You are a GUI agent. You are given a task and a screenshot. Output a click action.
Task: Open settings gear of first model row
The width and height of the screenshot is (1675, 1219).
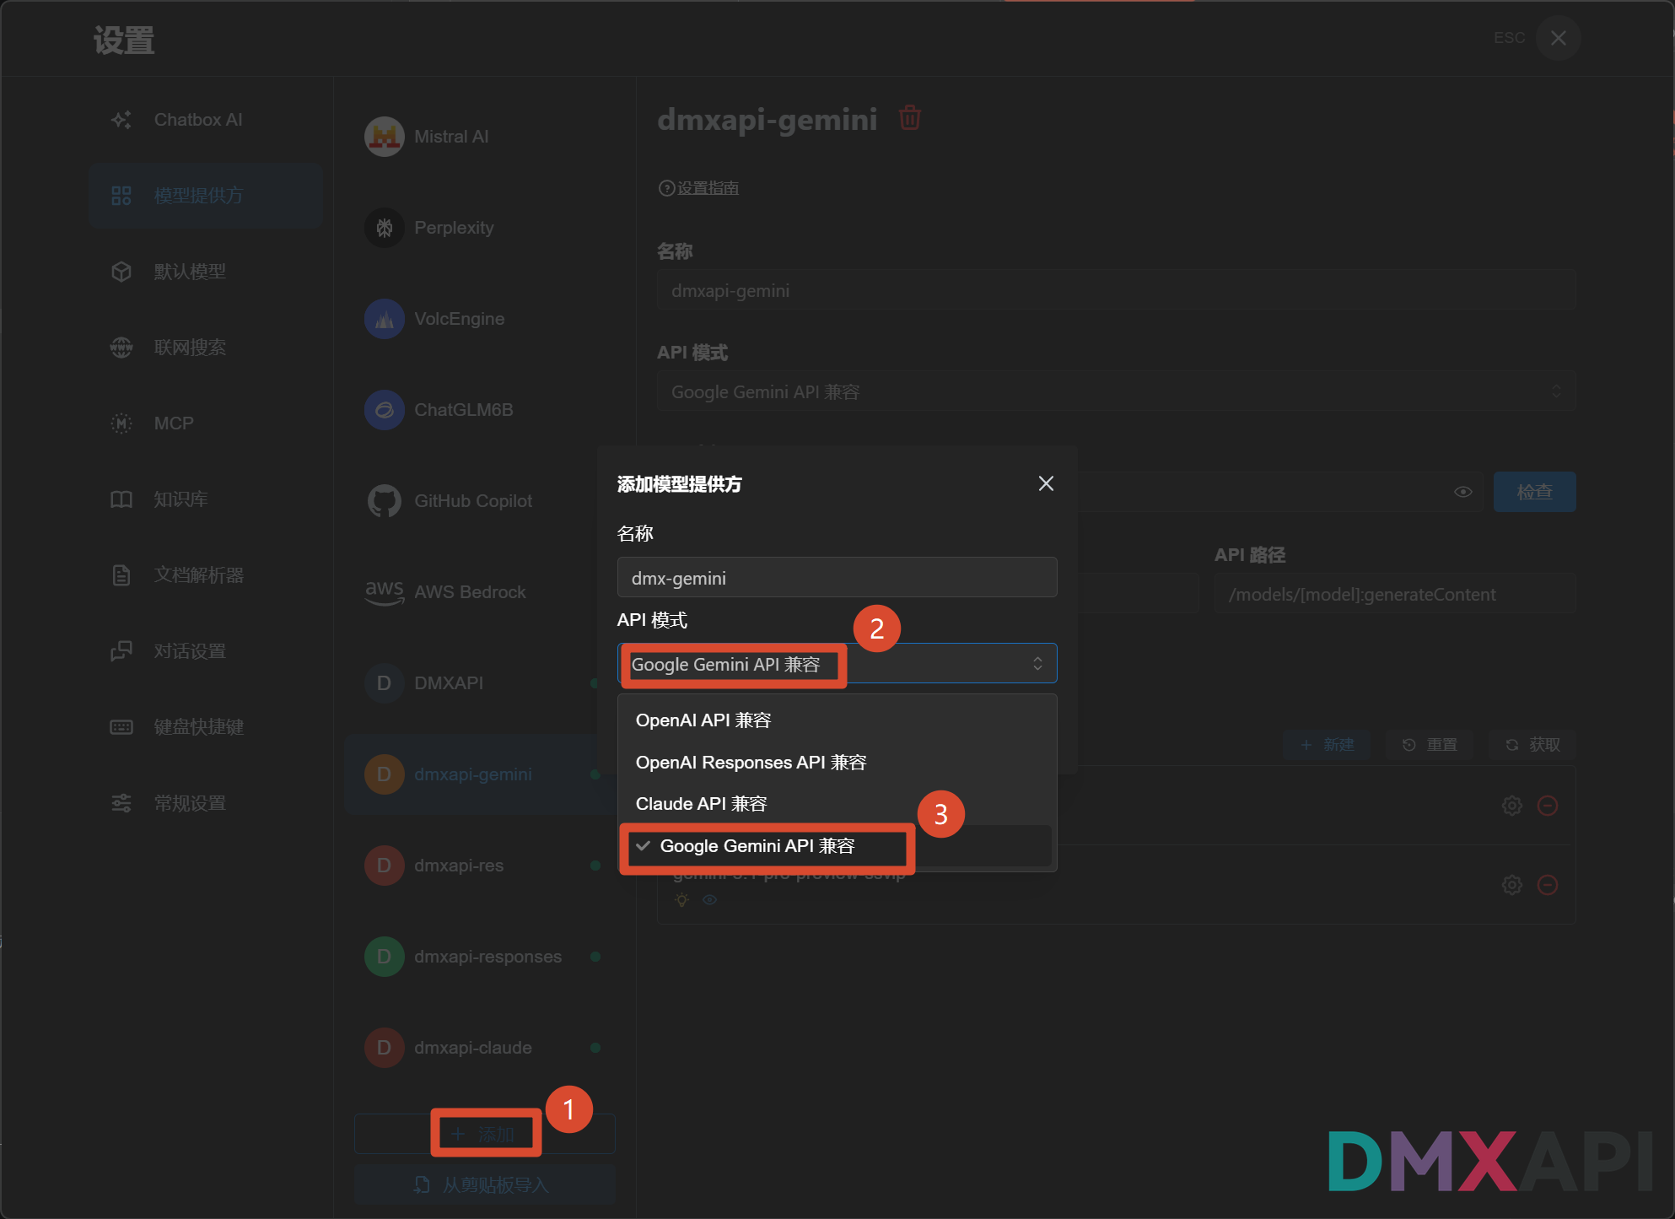1512,806
